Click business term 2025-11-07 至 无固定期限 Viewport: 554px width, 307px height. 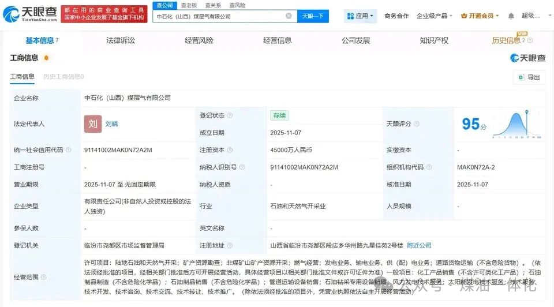120,185
